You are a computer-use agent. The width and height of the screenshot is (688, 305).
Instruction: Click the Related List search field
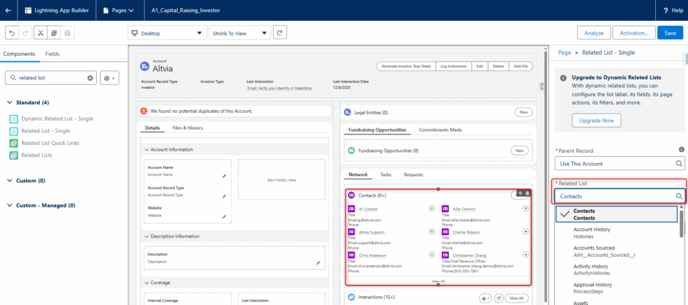pyautogui.click(x=615, y=196)
